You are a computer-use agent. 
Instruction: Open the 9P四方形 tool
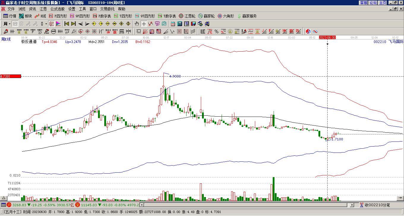(x=80, y=16)
